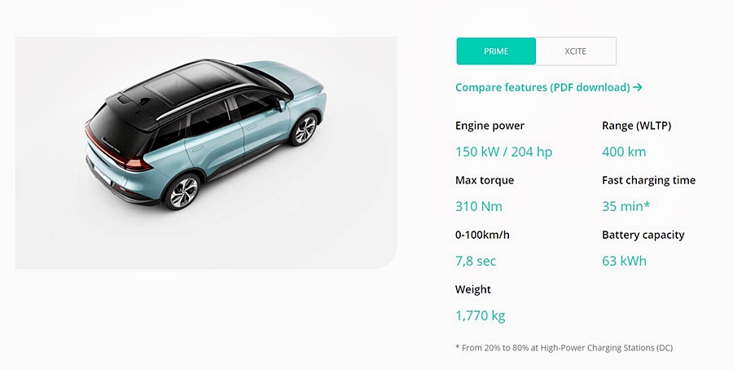The height and width of the screenshot is (370, 733).
Task: Click the High-Power Charging Stations footnote
Action: (x=564, y=347)
